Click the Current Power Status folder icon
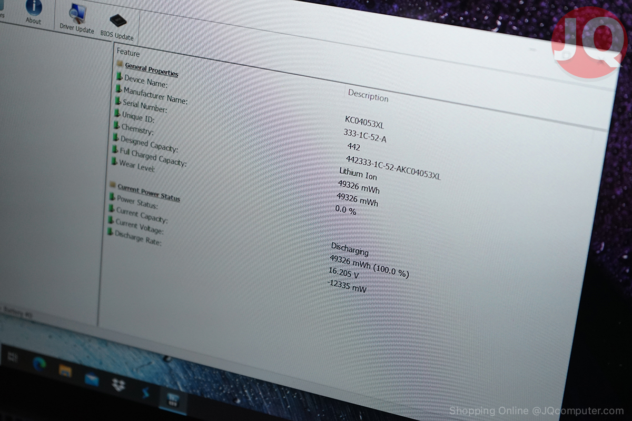Image resolution: width=632 pixels, height=421 pixels. point(112,185)
